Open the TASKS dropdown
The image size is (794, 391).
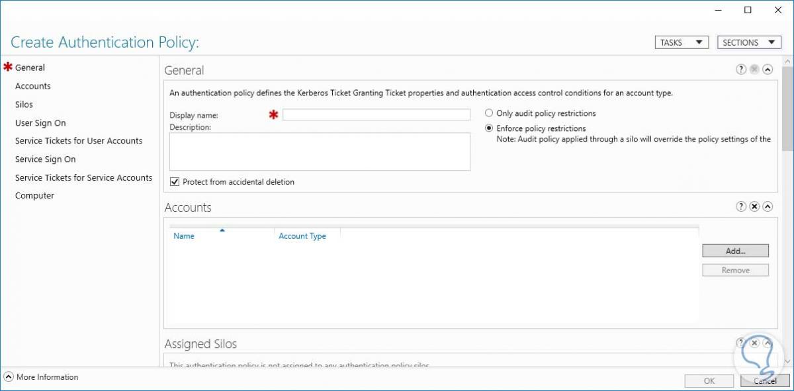(681, 42)
